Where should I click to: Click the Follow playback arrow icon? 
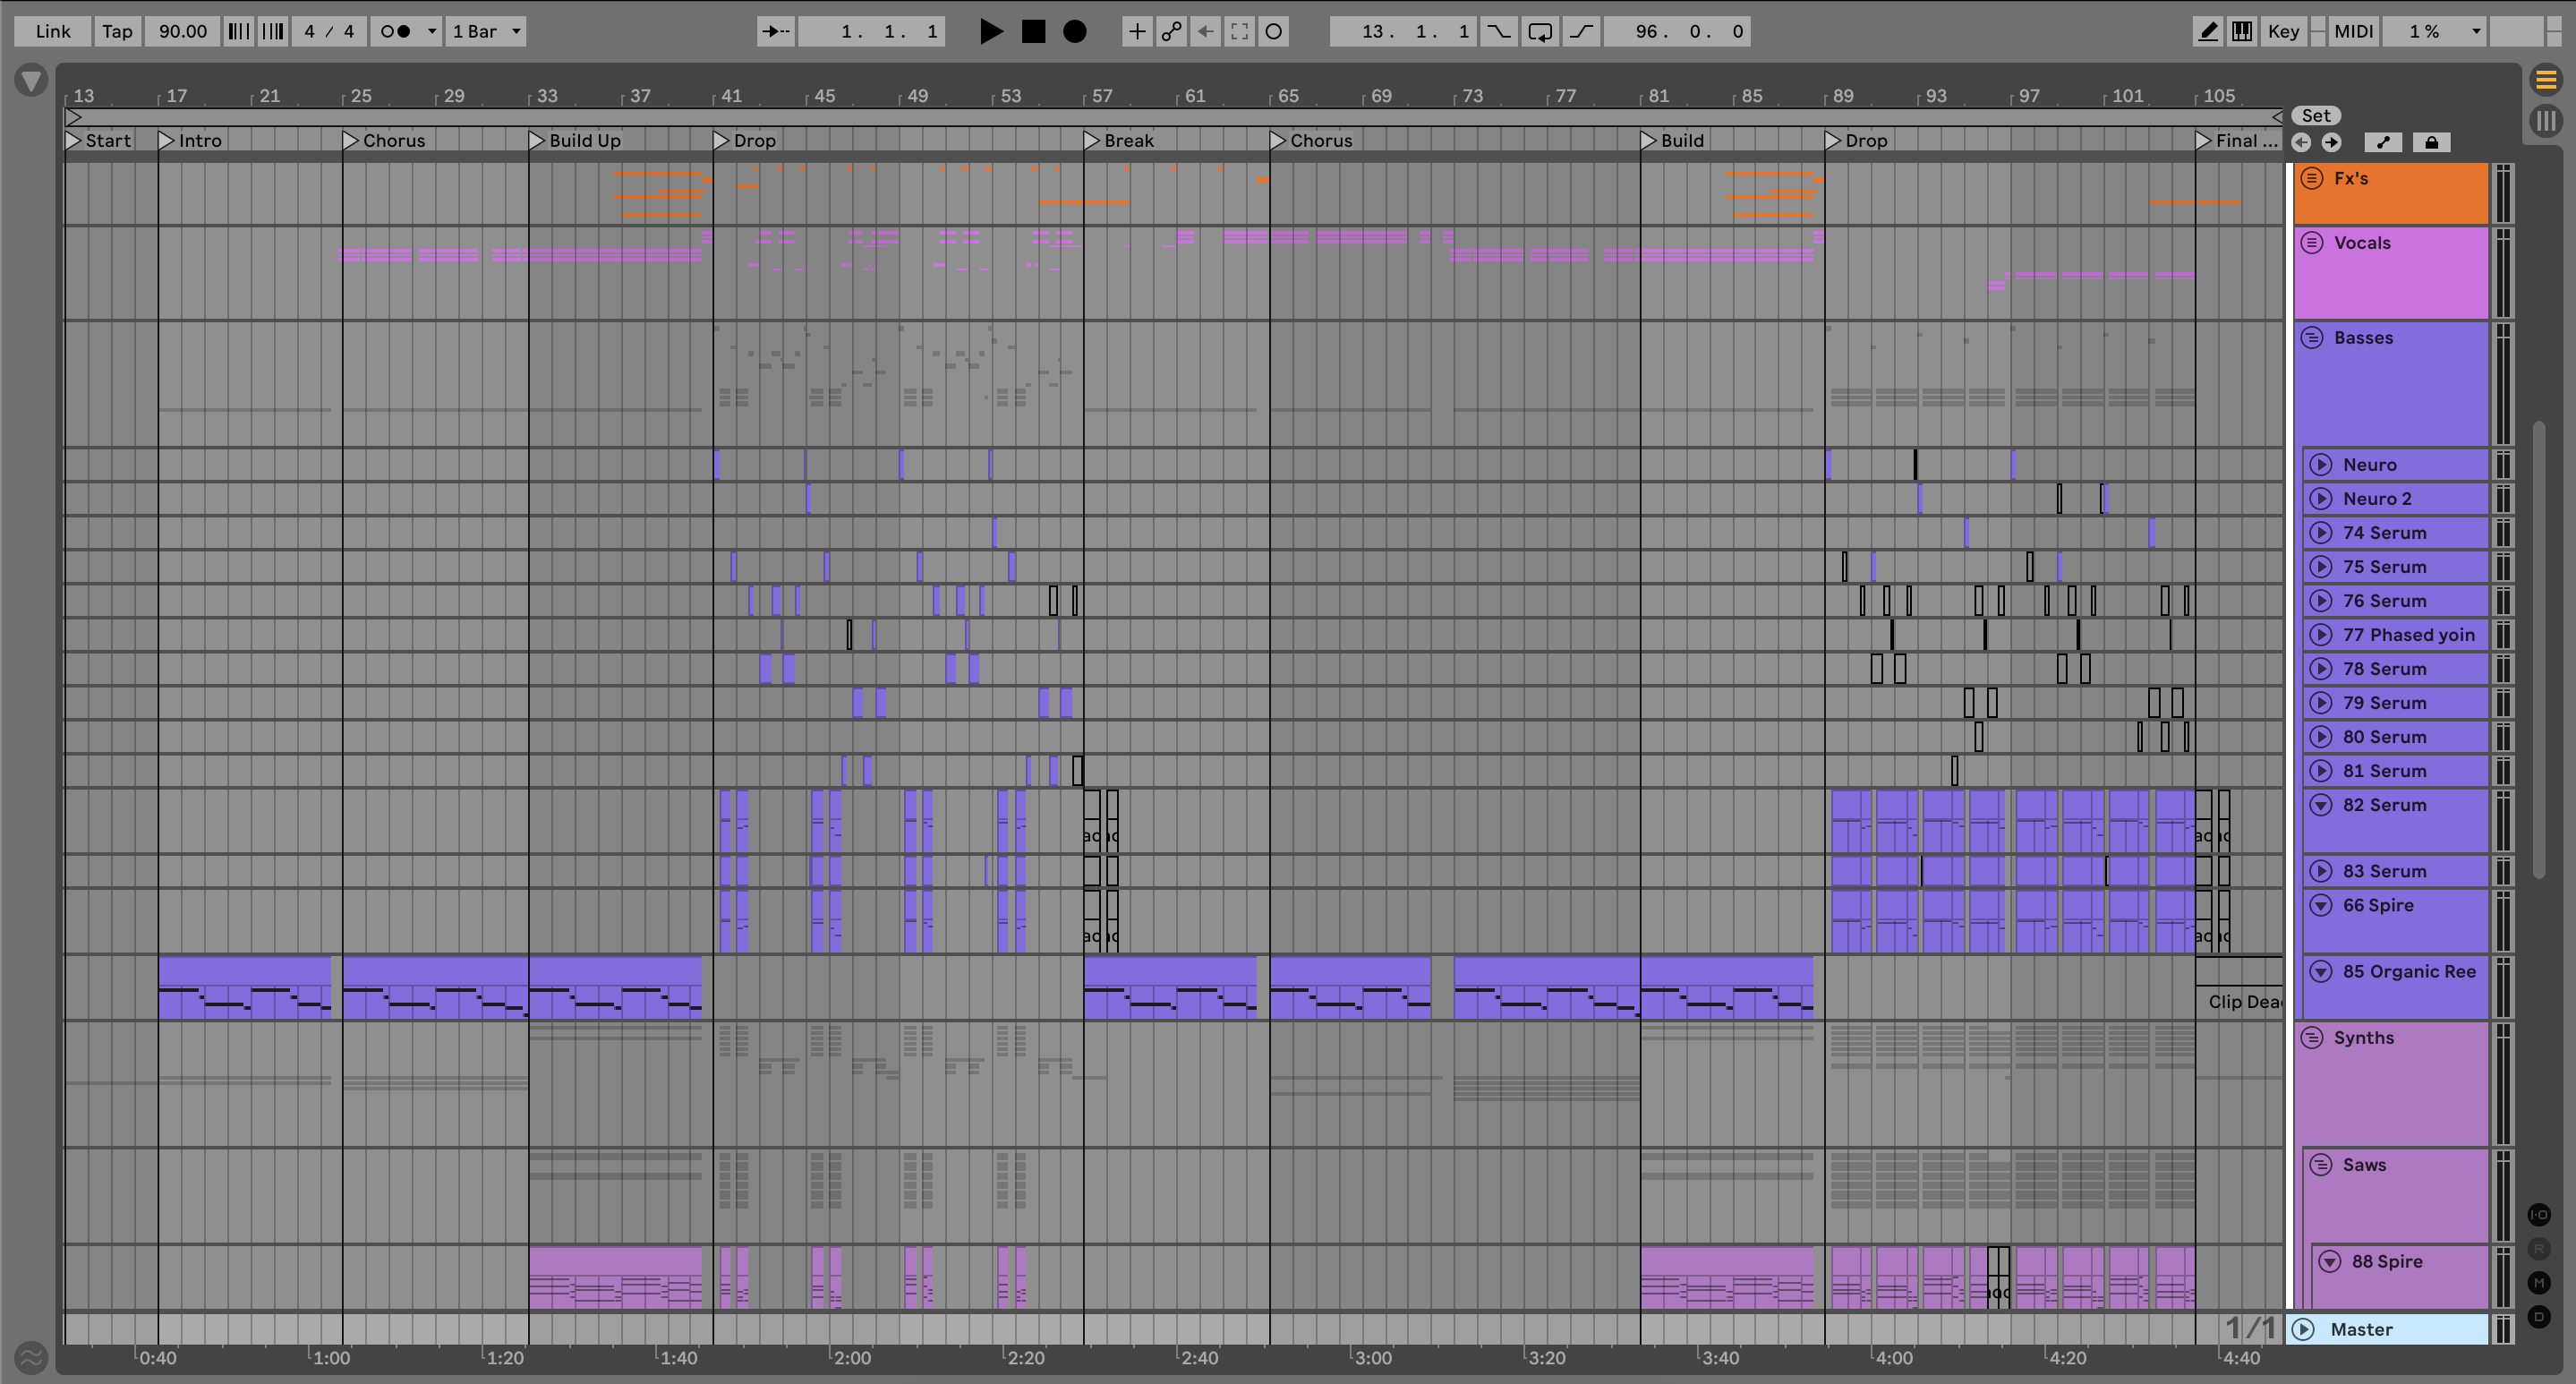[x=775, y=31]
